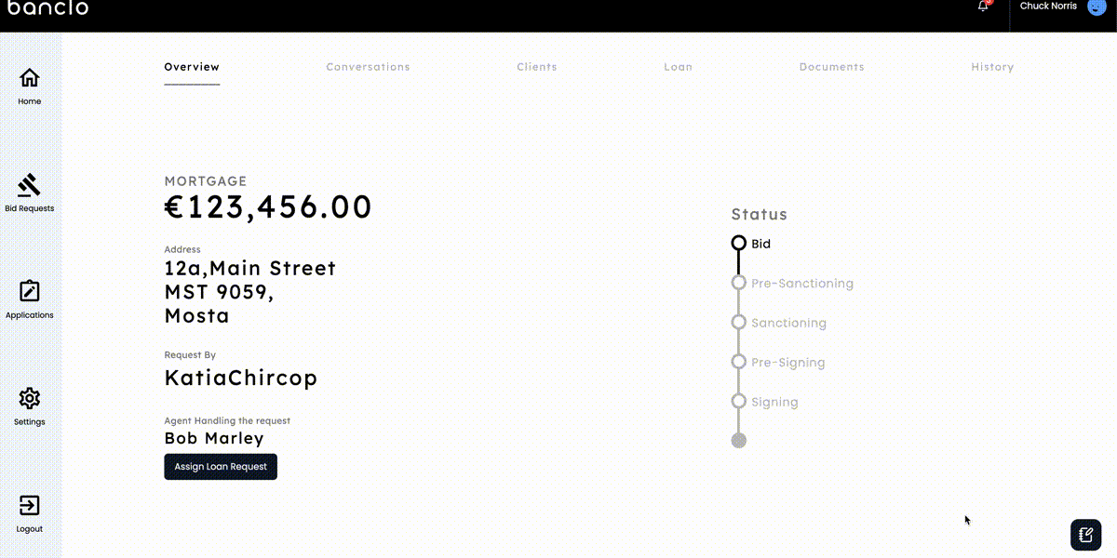The image size is (1117, 558).
Task: Open Bid Requests via the gavel icon
Action: click(x=30, y=185)
